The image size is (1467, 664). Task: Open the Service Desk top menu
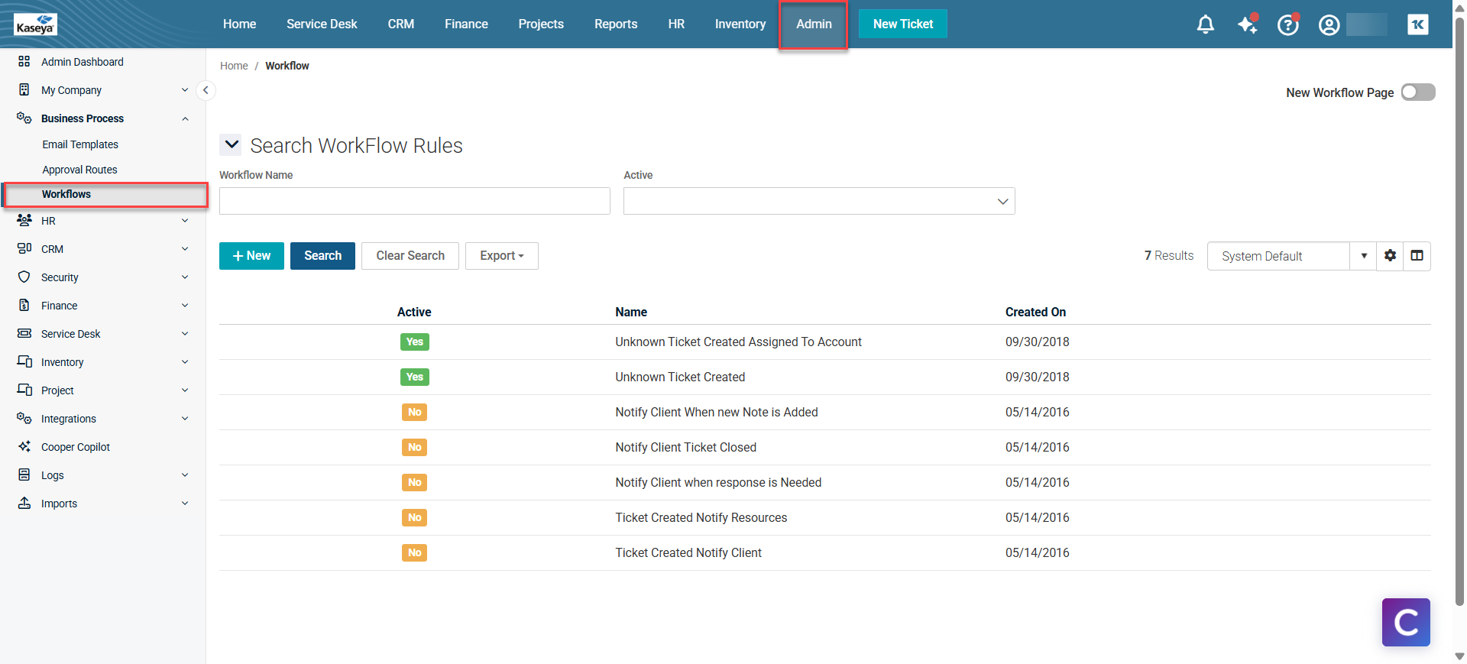[x=322, y=24]
